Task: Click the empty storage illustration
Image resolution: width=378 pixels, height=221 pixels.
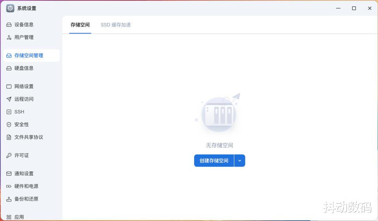Action: tap(219, 112)
